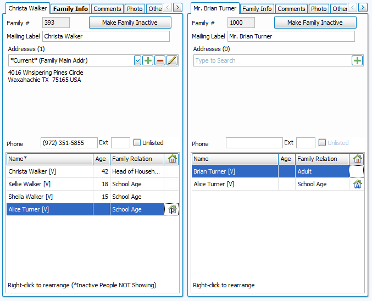Select Kellie Walker row in family list
This screenshot has height=301, width=372.
point(49,184)
